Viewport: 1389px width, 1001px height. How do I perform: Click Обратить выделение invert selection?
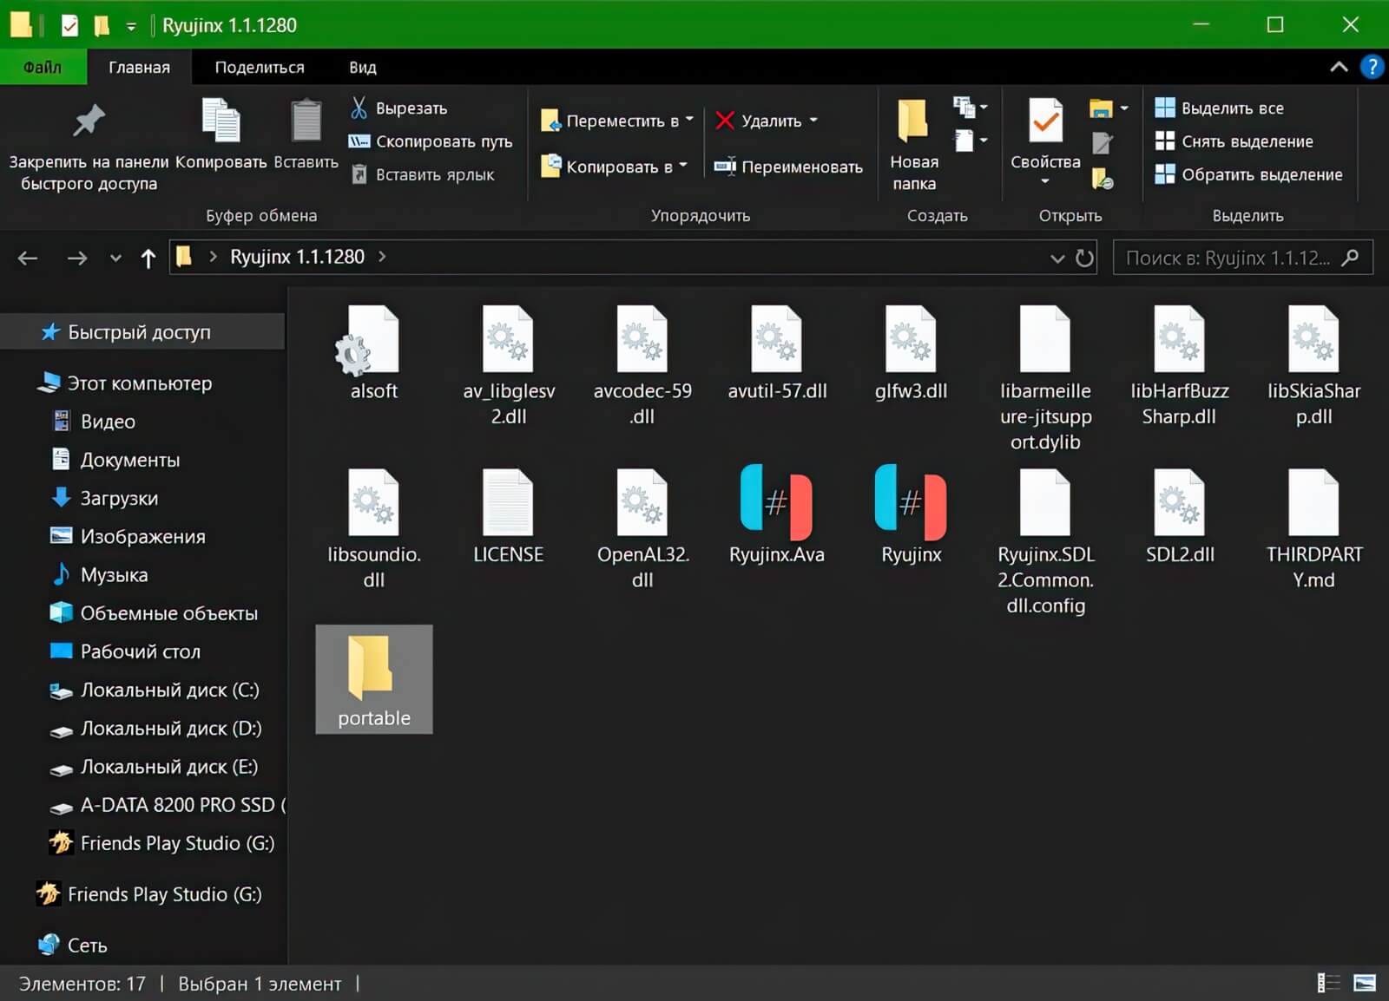(x=1248, y=174)
